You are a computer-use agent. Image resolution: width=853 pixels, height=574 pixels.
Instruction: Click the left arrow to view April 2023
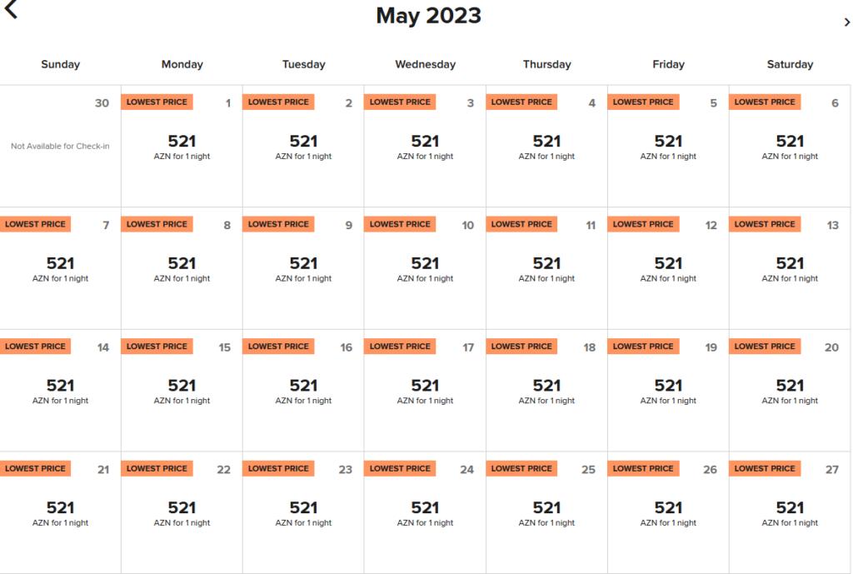coord(12,12)
